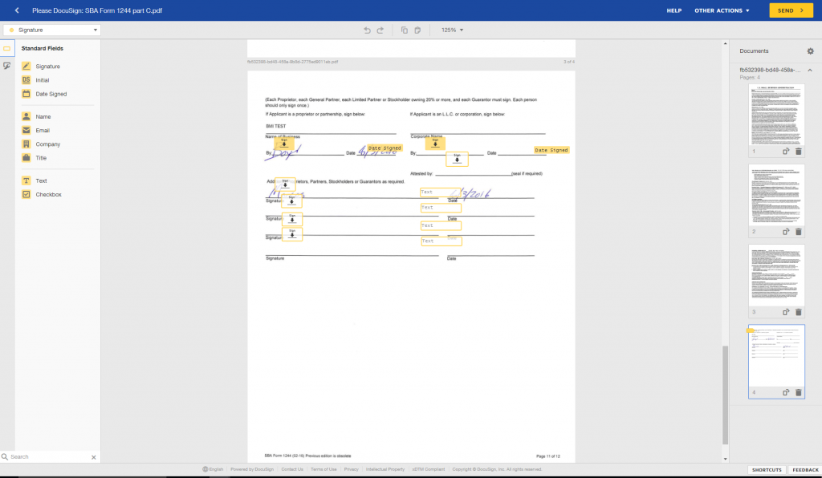Screen dimensions: 822x478
Task: Undo the last action
Action: click(x=368, y=30)
